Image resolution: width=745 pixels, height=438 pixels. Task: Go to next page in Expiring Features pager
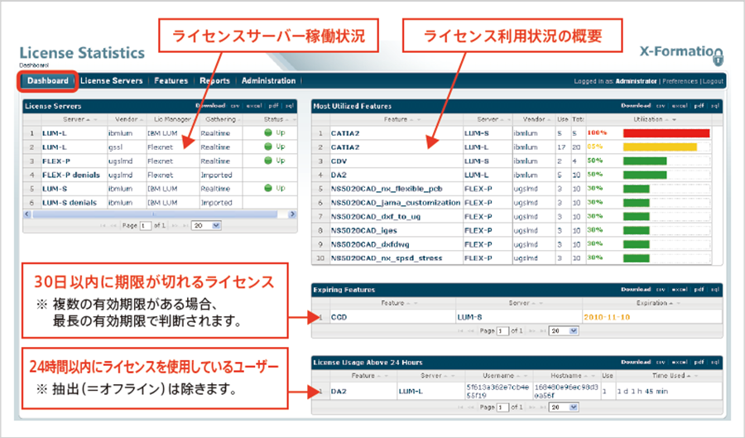coord(532,330)
